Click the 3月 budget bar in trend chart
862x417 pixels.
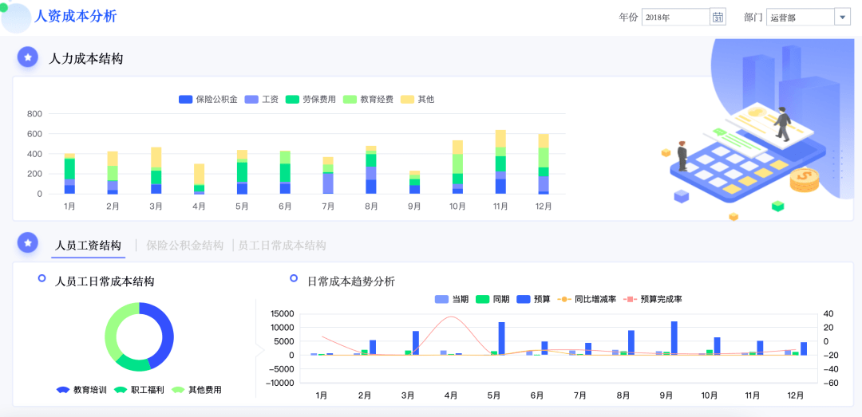click(x=416, y=343)
